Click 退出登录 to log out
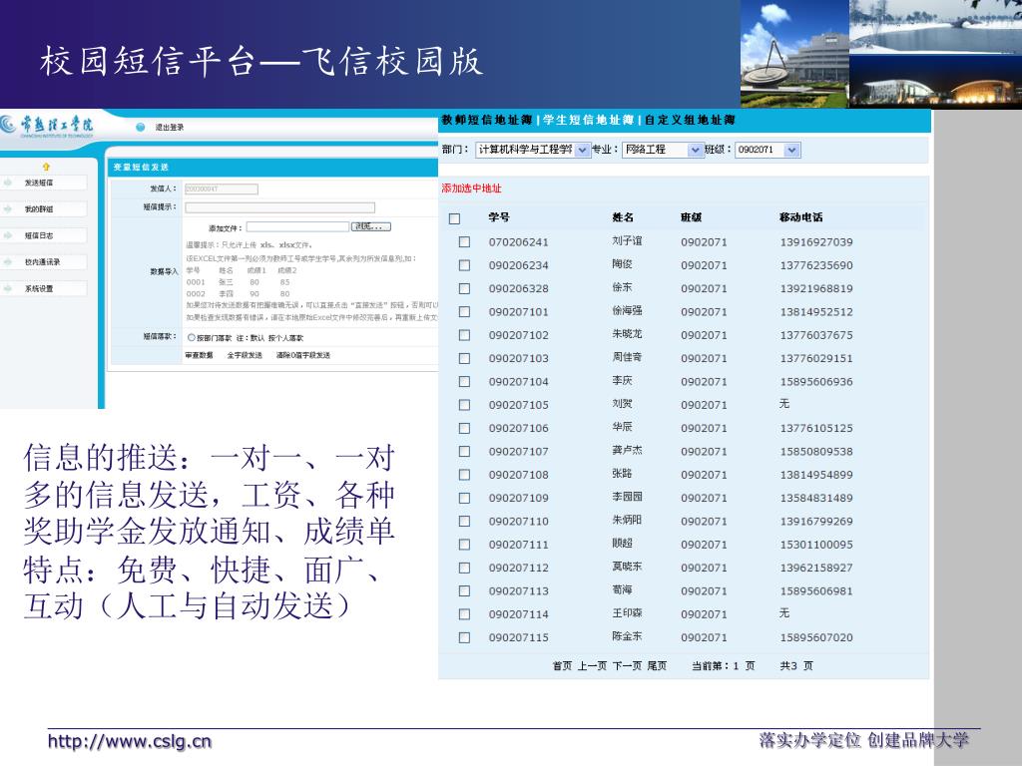This screenshot has height=766, width=1022. point(170,127)
